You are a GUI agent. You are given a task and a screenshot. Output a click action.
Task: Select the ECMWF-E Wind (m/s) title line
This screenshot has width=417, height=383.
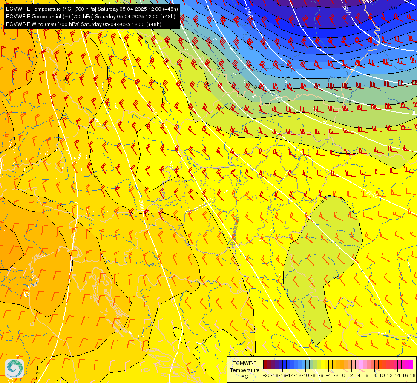coord(83,24)
